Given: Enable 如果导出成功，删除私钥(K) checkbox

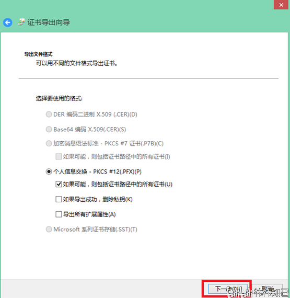Looking at the screenshot, I should pyautogui.click(x=59, y=199).
